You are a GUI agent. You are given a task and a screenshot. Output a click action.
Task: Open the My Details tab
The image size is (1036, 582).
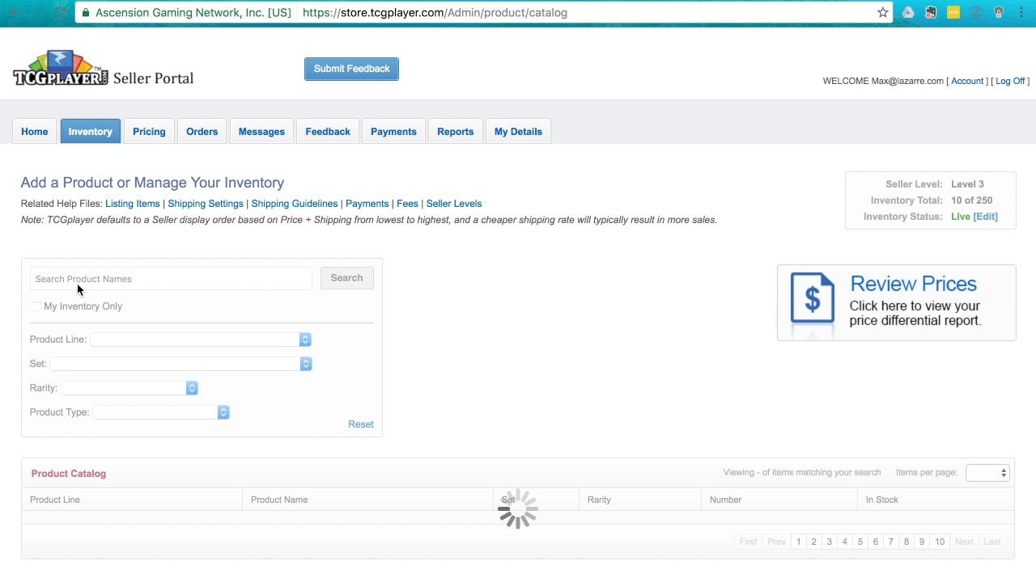click(x=518, y=132)
